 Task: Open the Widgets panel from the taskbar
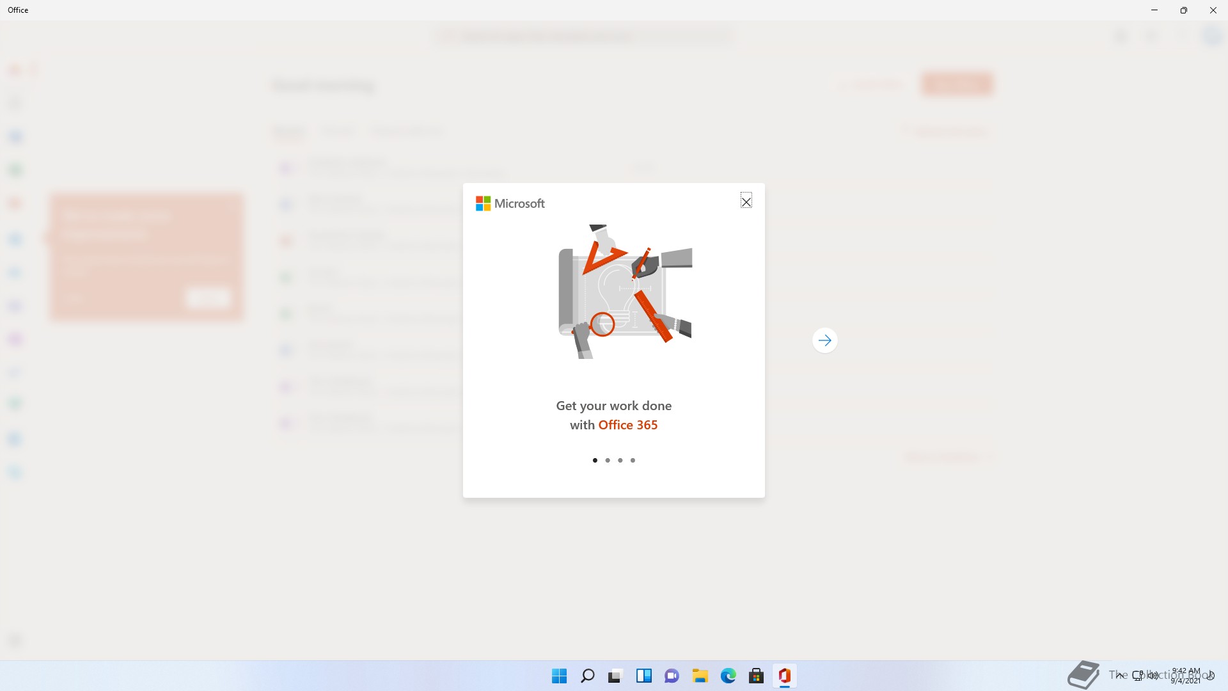click(643, 676)
